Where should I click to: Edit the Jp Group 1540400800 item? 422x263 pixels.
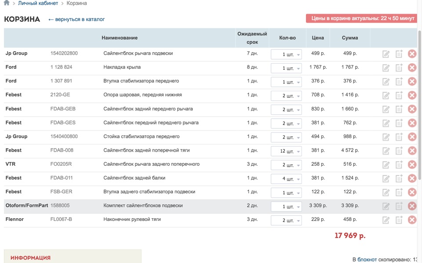pyautogui.click(x=386, y=137)
